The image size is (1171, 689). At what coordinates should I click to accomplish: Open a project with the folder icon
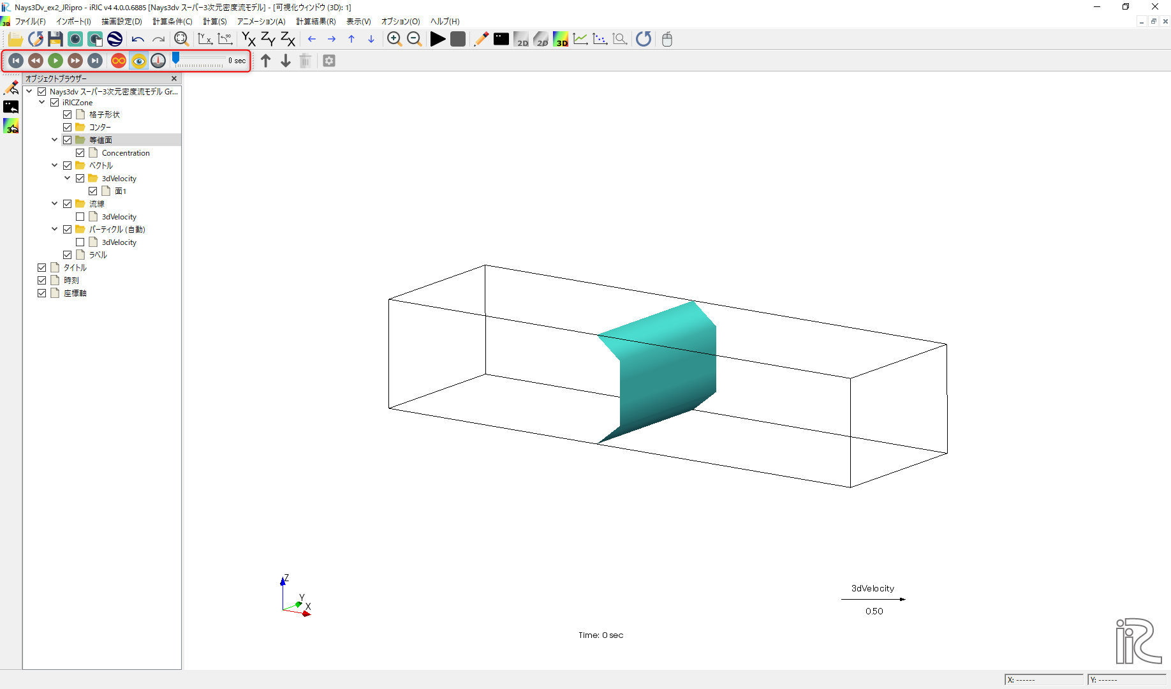pos(15,40)
